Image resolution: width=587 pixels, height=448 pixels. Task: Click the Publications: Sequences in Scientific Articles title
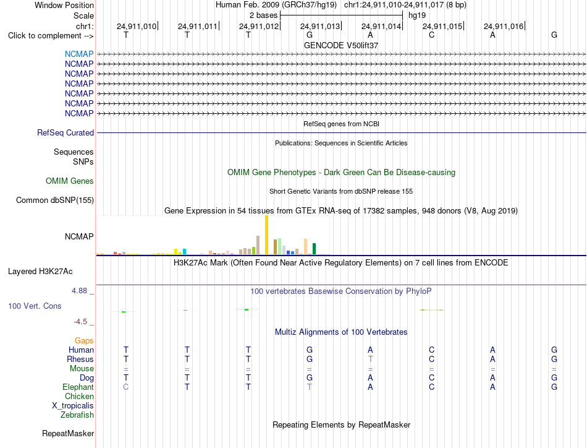click(x=341, y=143)
